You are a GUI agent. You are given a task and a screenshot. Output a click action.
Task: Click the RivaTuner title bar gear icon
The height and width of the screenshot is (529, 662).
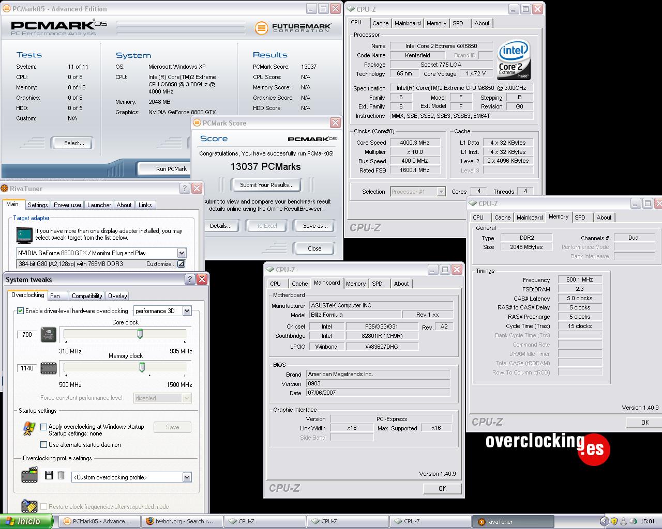(x=5, y=189)
